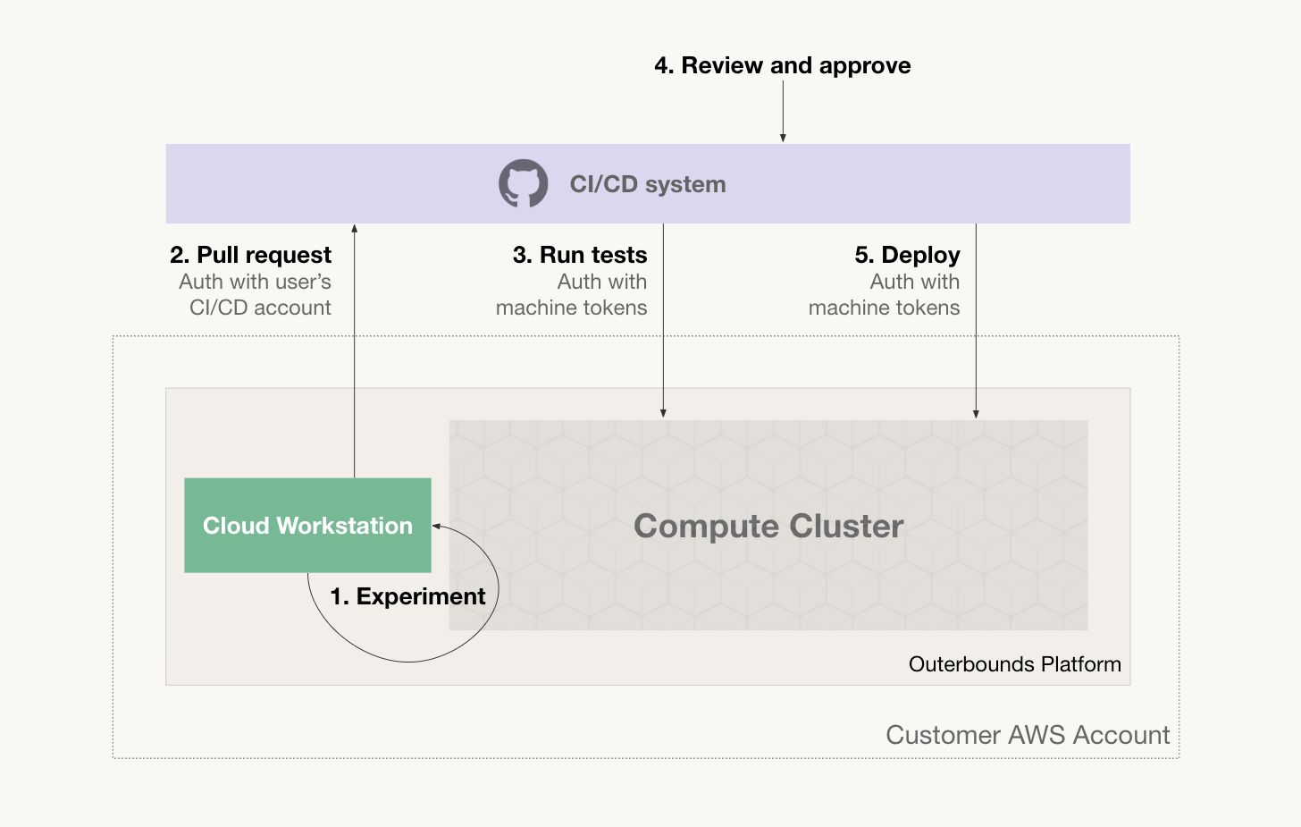Screen dimensions: 1301x827
Task: Click the "4. Review and approve" heading
Action: (x=783, y=65)
